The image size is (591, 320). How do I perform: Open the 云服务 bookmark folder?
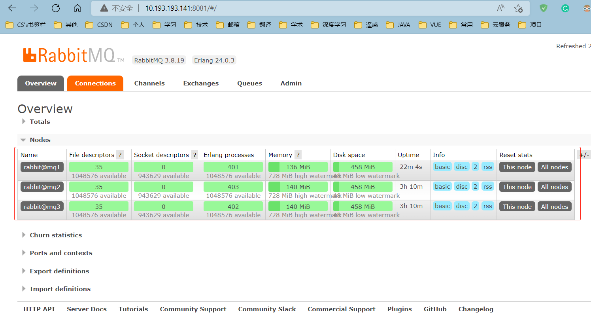tap(495, 25)
